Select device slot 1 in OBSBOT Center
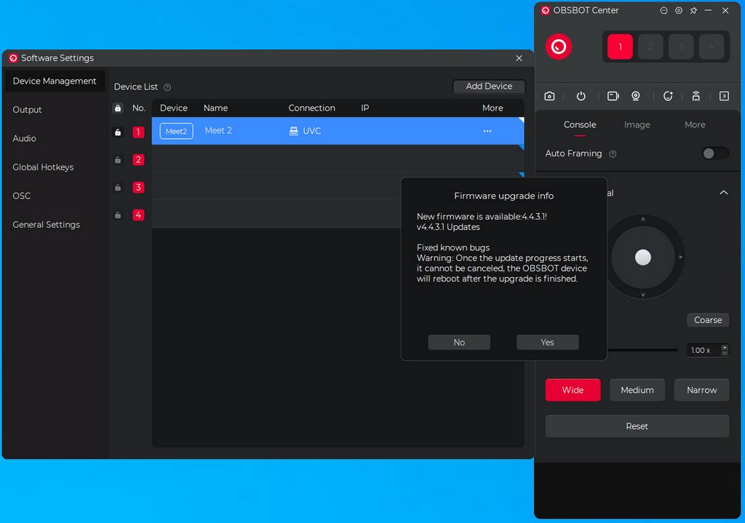745x523 pixels. coord(620,47)
